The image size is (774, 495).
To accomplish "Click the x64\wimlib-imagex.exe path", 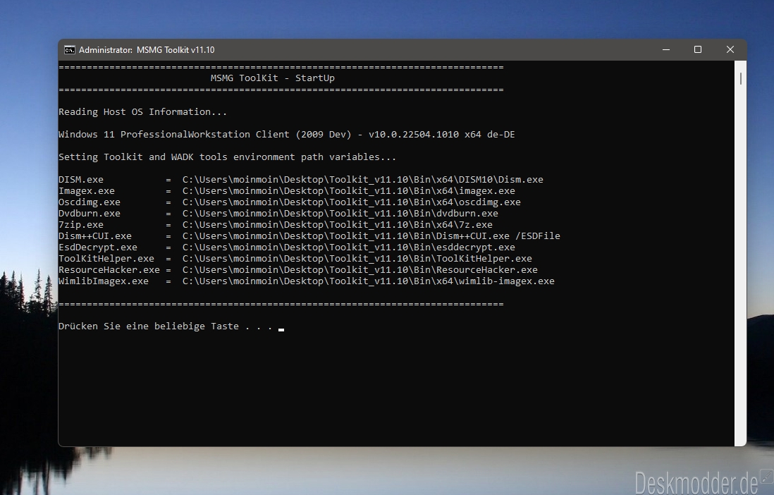I will coord(368,281).
